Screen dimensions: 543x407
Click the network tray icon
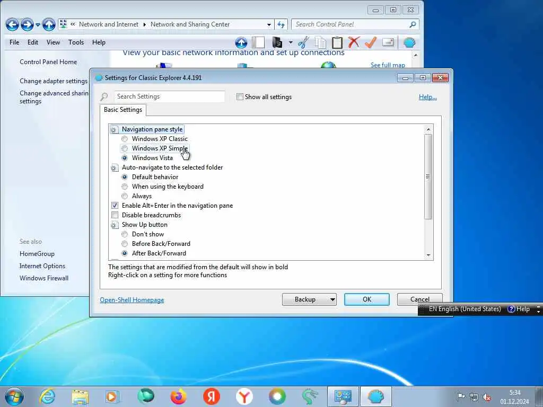click(474, 397)
